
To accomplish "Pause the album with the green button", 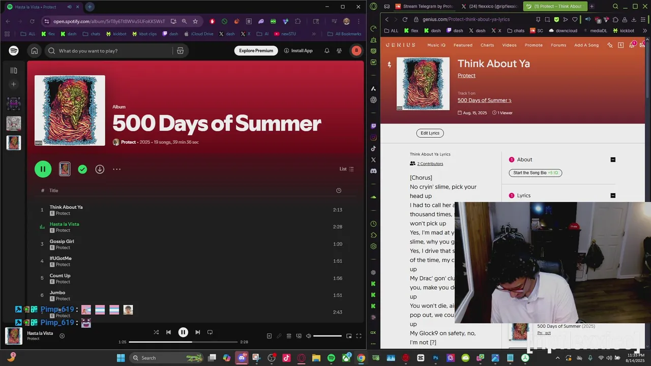I will 43,169.
